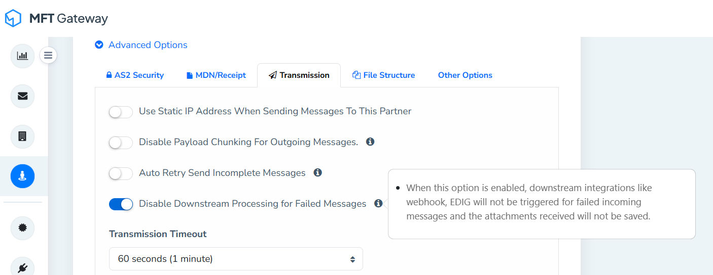Image resolution: width=713 pixels, height=275 pixels.
Task: Open the Transmission Timeout dropdown
Action: coord(236,259)
